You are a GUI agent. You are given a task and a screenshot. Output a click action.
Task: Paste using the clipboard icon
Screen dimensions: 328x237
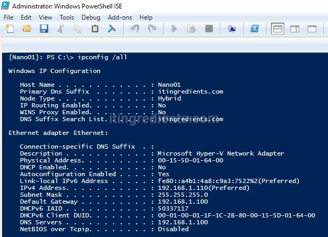pos(95,29)
